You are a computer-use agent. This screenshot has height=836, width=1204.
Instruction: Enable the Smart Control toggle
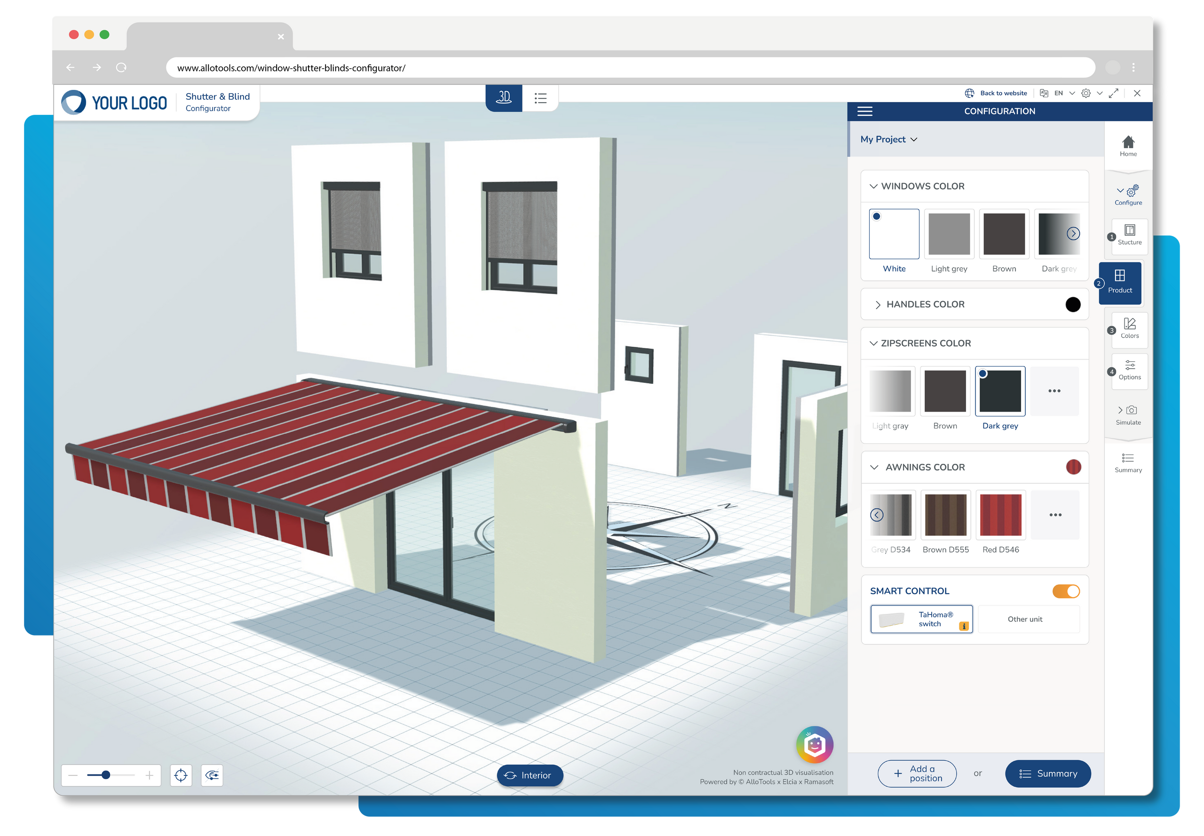tap(1066, 591)
